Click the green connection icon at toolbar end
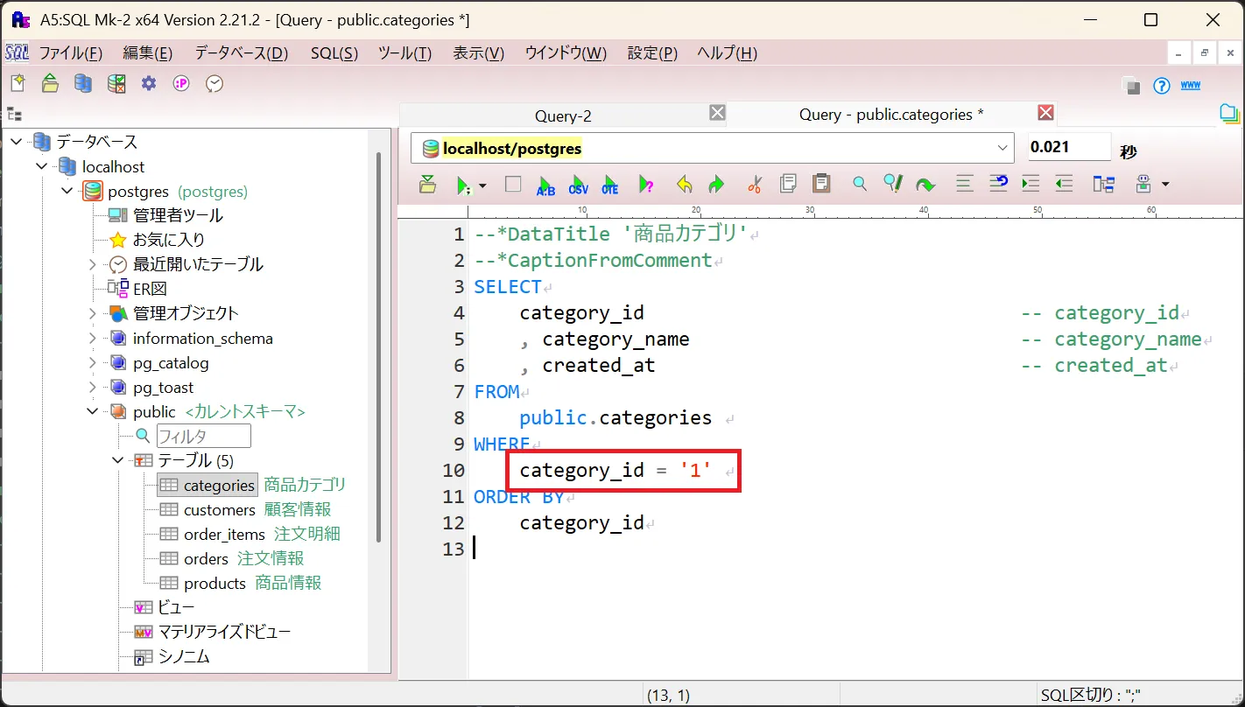 1143,184
